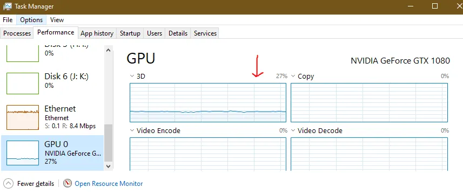Open the File menu
Viewport: 463px width, 195px height.
(x=8, y=20)
